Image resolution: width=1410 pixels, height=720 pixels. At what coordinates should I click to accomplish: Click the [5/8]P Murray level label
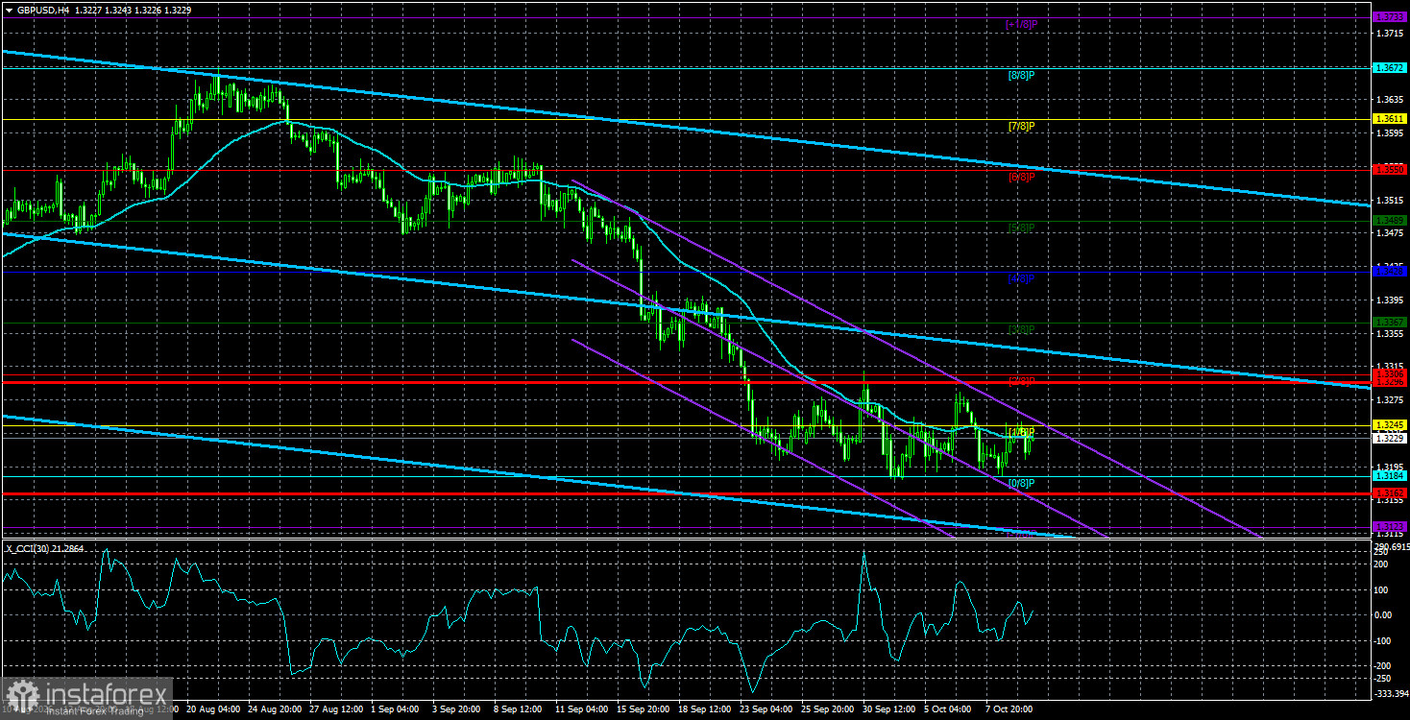click(1021, 228)
